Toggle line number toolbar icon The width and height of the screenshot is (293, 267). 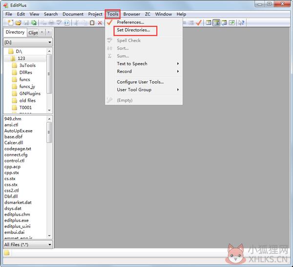191,23
